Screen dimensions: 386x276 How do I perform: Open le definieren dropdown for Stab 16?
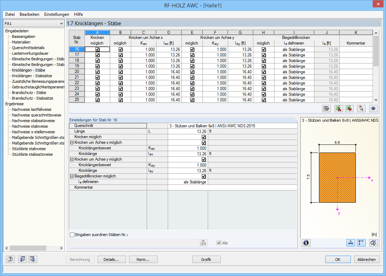tap(294, 49)
